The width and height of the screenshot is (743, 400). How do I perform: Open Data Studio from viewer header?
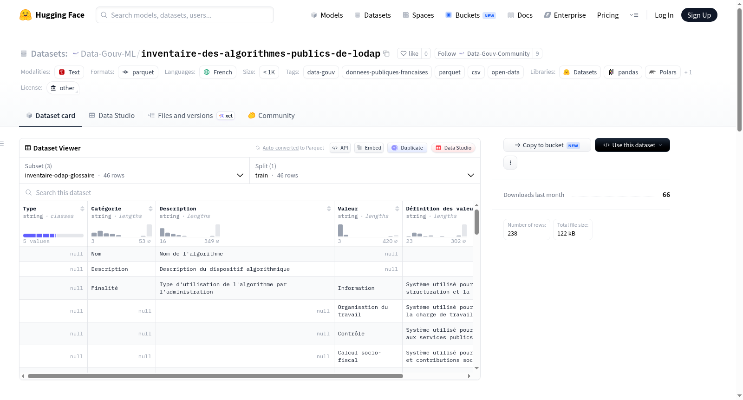453,148
